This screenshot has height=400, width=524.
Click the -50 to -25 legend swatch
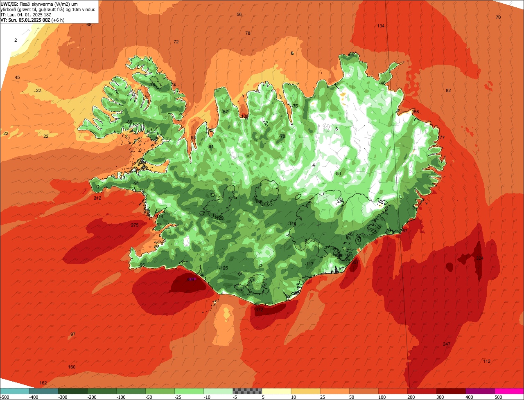coord(160,391)
